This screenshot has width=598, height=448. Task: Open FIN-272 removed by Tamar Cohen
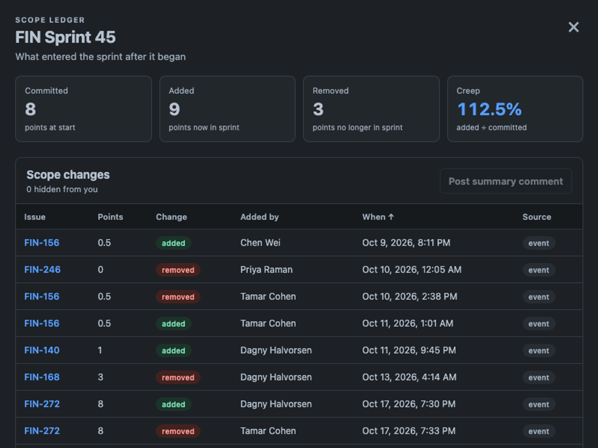42,431
